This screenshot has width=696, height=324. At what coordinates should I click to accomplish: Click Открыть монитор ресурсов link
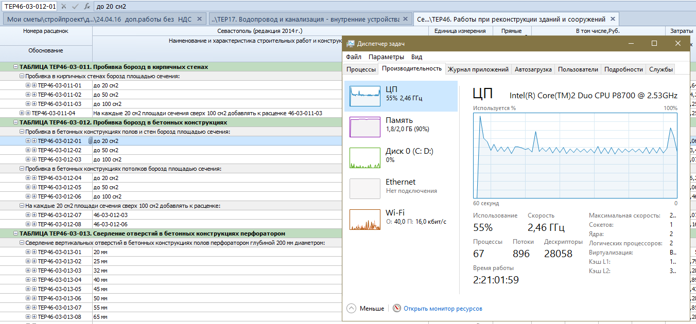pyautogui.click(x=443, y=309)
